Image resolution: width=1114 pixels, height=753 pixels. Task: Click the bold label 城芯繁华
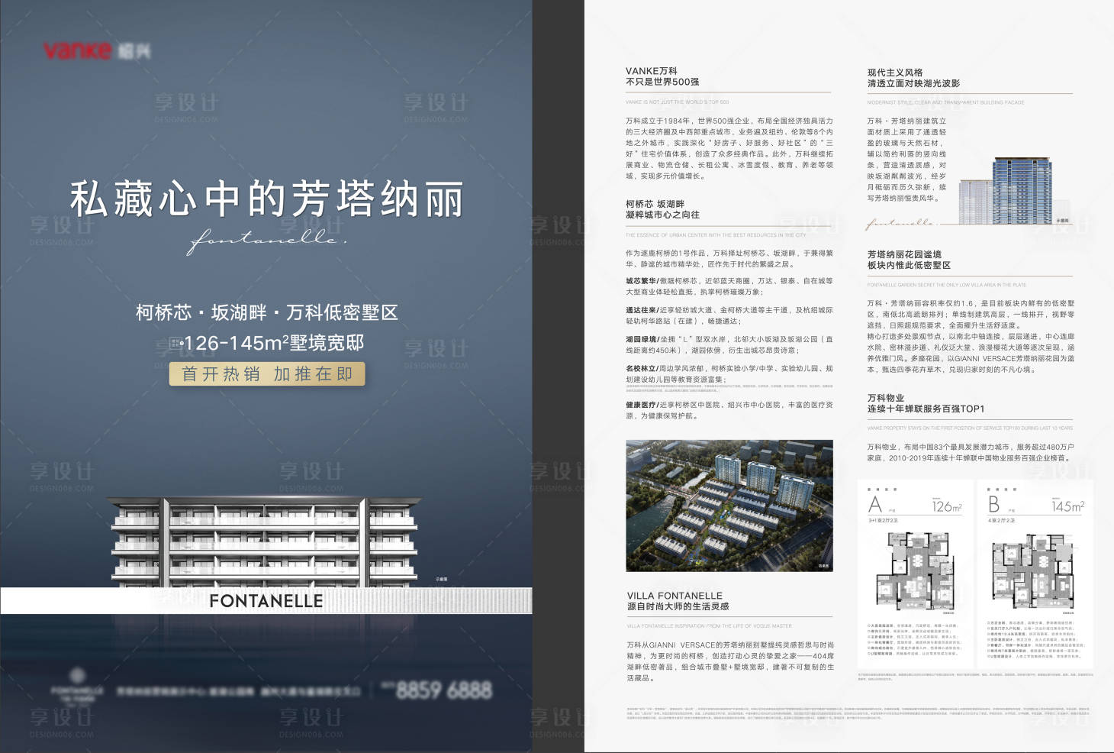(642, 281)
